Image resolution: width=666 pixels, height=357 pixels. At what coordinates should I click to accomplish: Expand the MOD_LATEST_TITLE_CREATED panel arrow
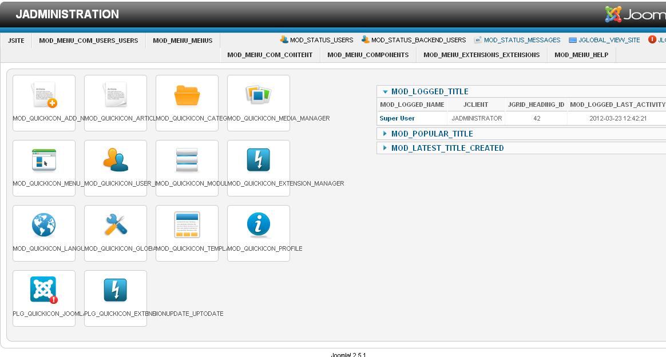(x=385, y=148)
